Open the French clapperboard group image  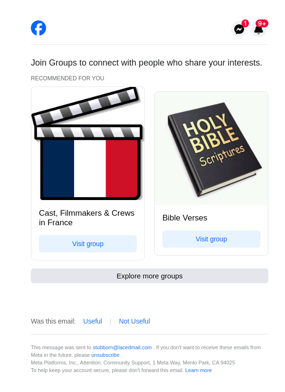88,144
